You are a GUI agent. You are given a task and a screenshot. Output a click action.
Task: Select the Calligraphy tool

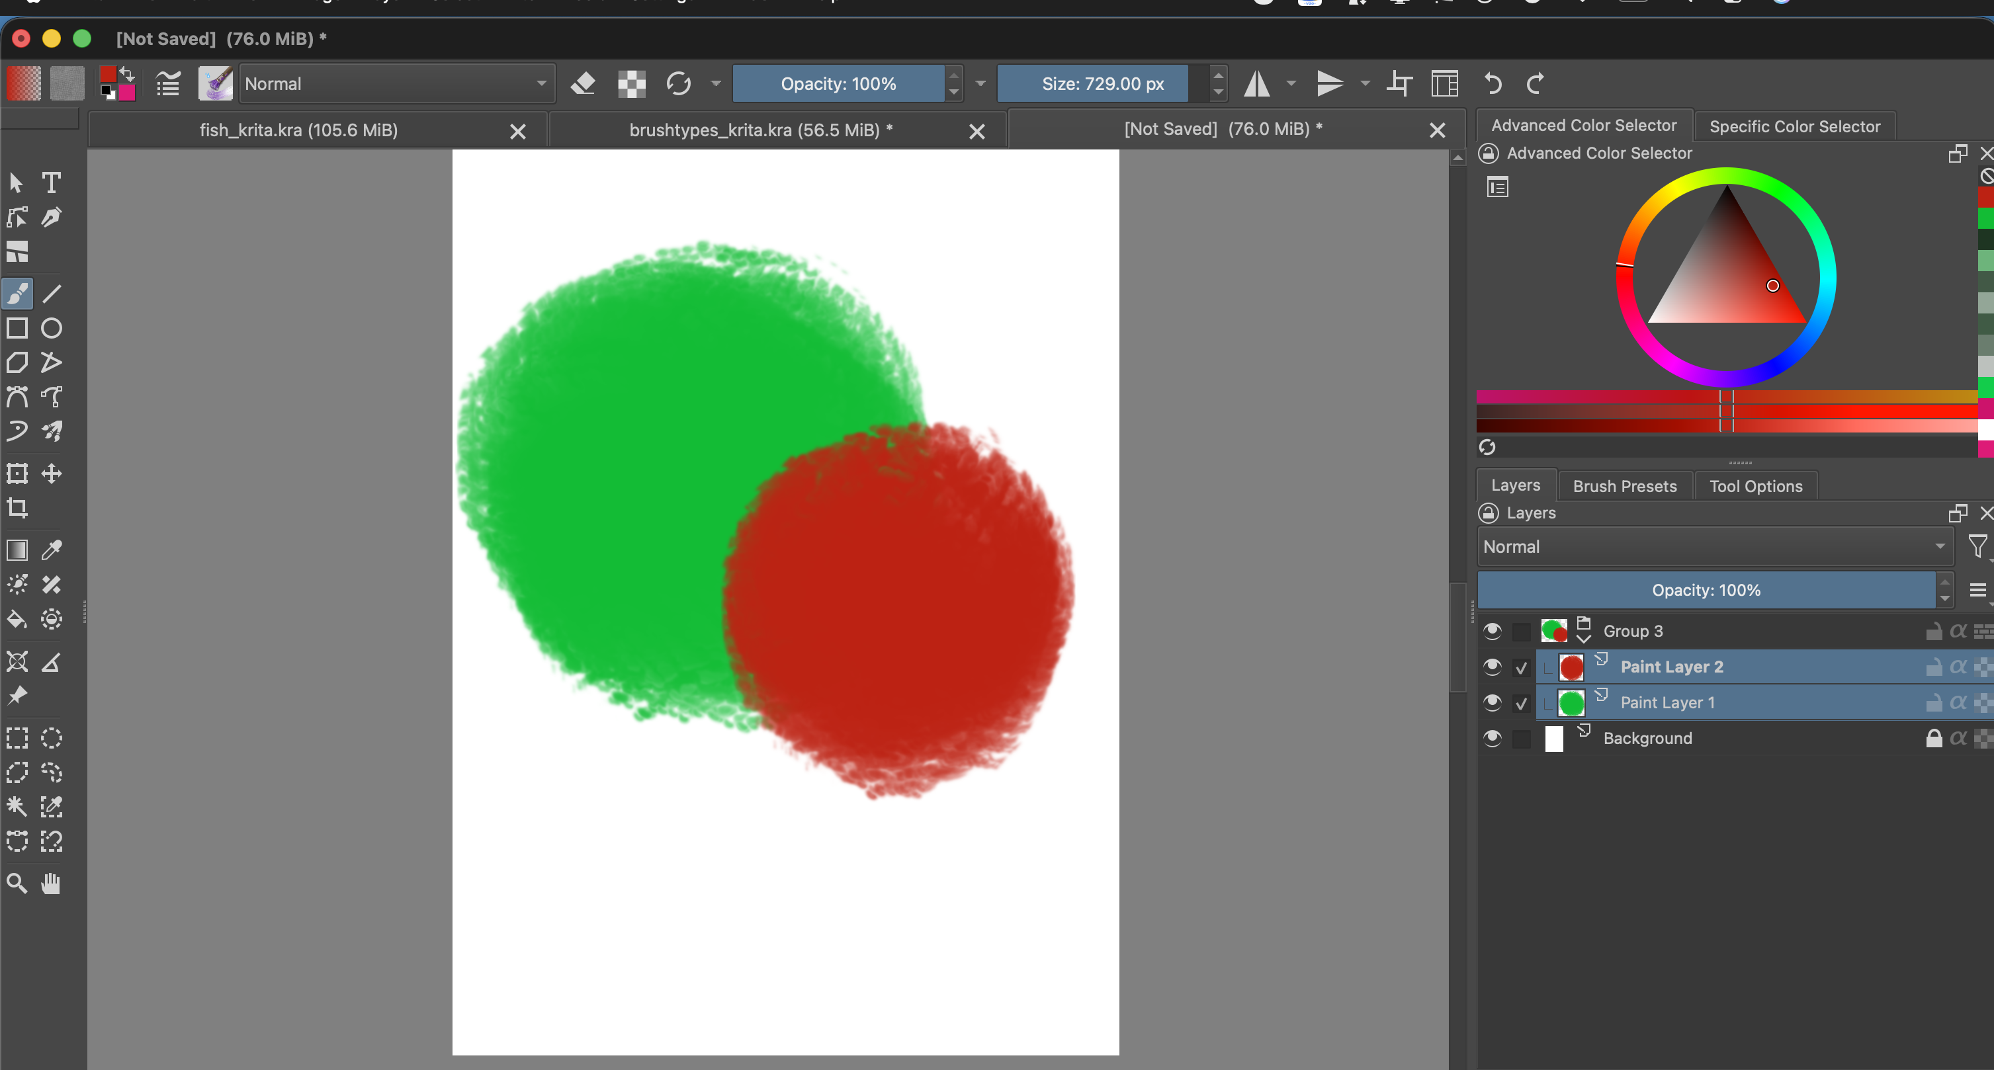(51, 218)
